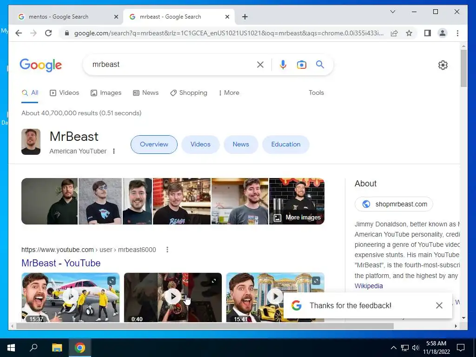This screenshot has height=357, width=476.
Task: Show hidden system tray icons
Action: click(393, 348)
